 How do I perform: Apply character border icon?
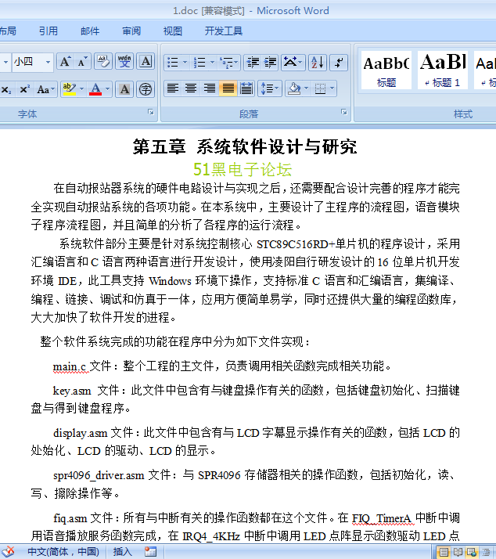[146, 62]
